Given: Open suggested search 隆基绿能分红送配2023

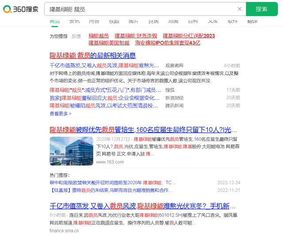Looking at the screenshot, I should point(189,36).
